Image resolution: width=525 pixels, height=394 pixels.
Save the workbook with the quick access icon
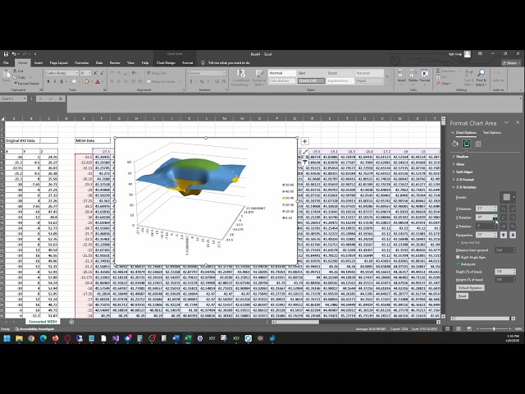click(x=6, y=54)
